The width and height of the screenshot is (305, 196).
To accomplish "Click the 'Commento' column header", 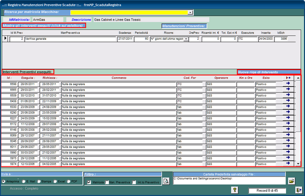I will 119,78.
